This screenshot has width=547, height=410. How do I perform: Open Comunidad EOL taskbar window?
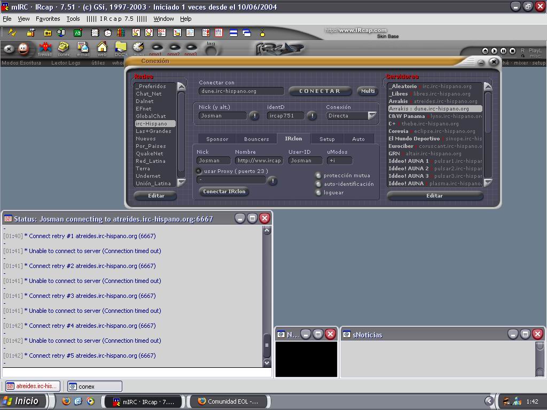228,401
